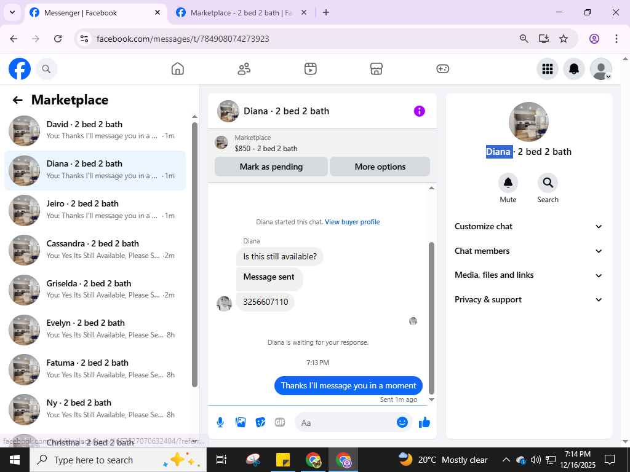Viewport: 630px width, 472px height.
Task: Click the install app icon in address bar
Action: click(x=544, y=39)
